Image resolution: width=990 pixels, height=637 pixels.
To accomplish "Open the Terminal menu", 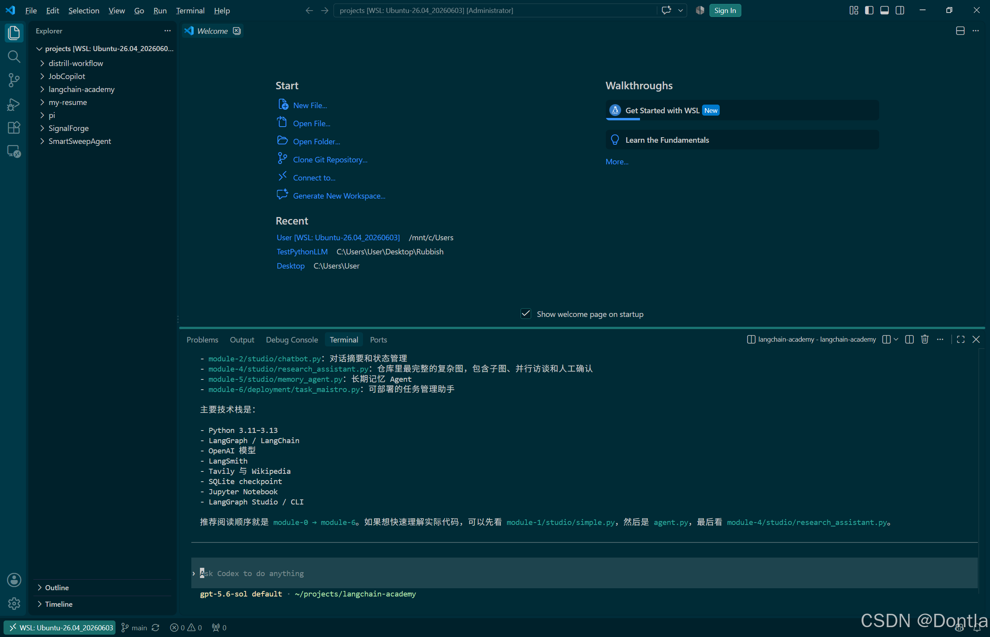I will tap(190, 10).
